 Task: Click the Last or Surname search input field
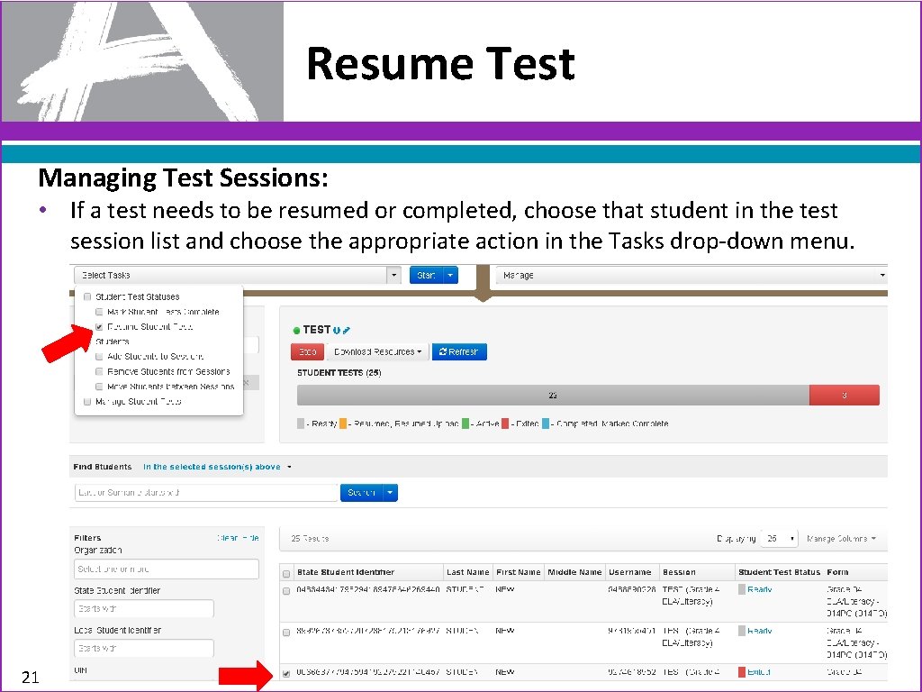coord(203,492)
